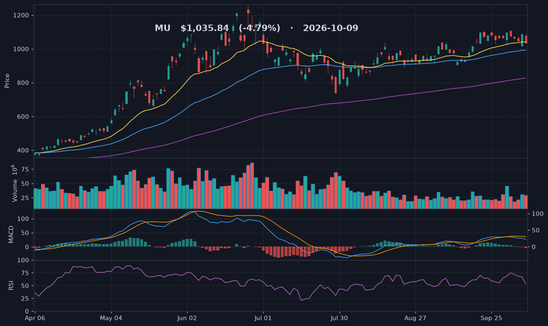Select the "50" tick on the Volume axis
Viewport: 548px width, 326px height.
[25, 184]
